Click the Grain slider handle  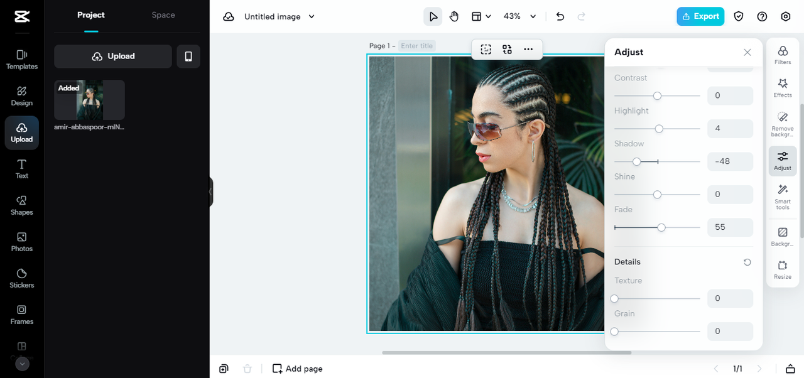pos(614,332)
